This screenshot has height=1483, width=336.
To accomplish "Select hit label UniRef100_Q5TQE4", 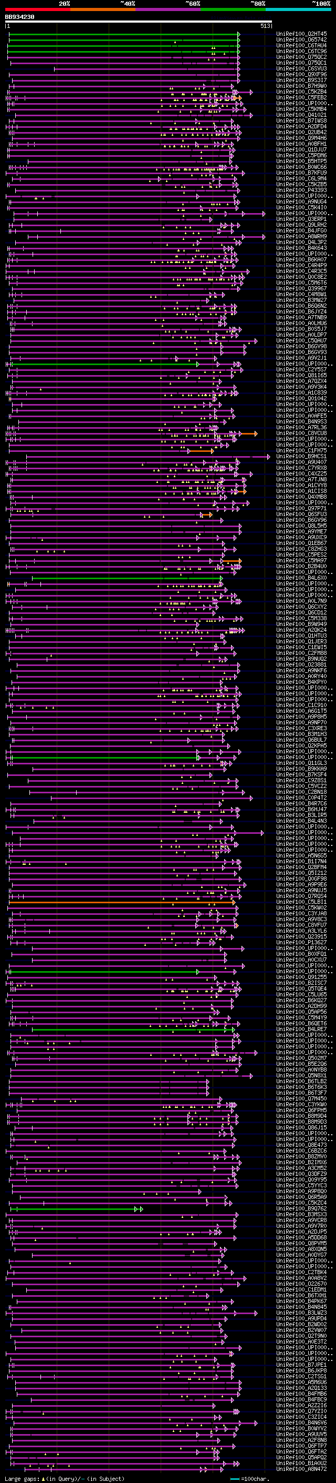I will click(301, 989).
